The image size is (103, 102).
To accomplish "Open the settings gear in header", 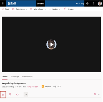I will coord(87,4).
